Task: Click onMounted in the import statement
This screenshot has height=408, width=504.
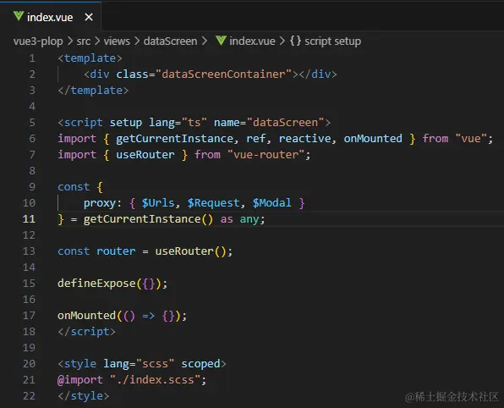Action: coord(373,139)
